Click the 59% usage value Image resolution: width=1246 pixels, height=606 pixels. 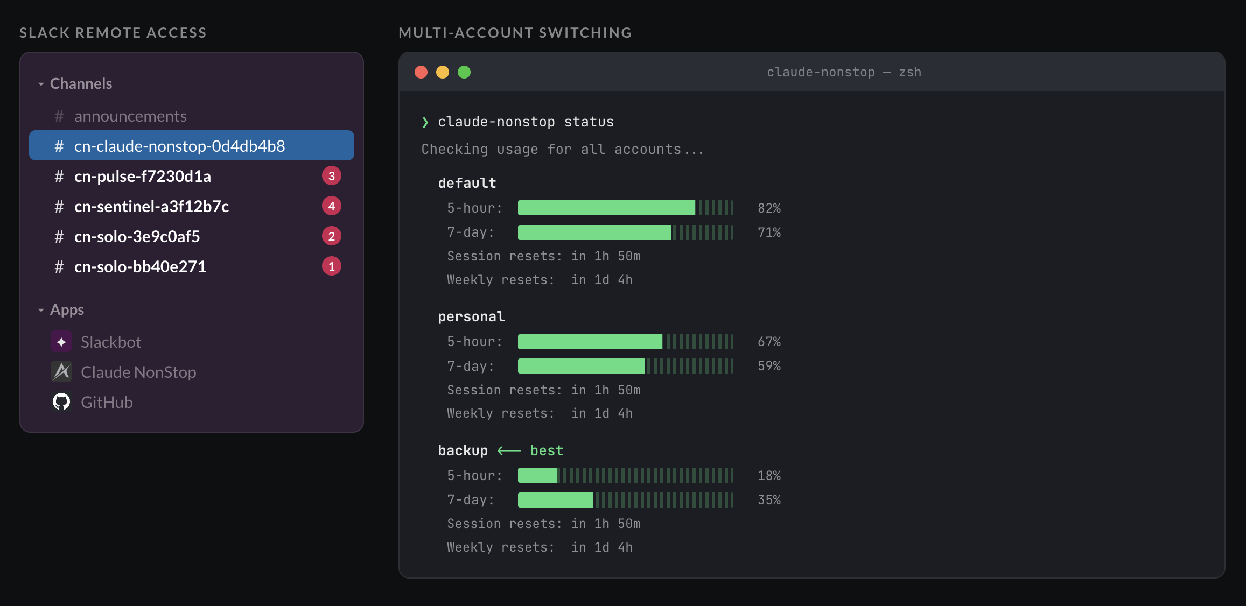(x=769, y=366)
